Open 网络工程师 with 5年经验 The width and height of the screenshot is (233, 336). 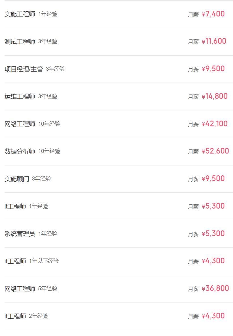20,289
